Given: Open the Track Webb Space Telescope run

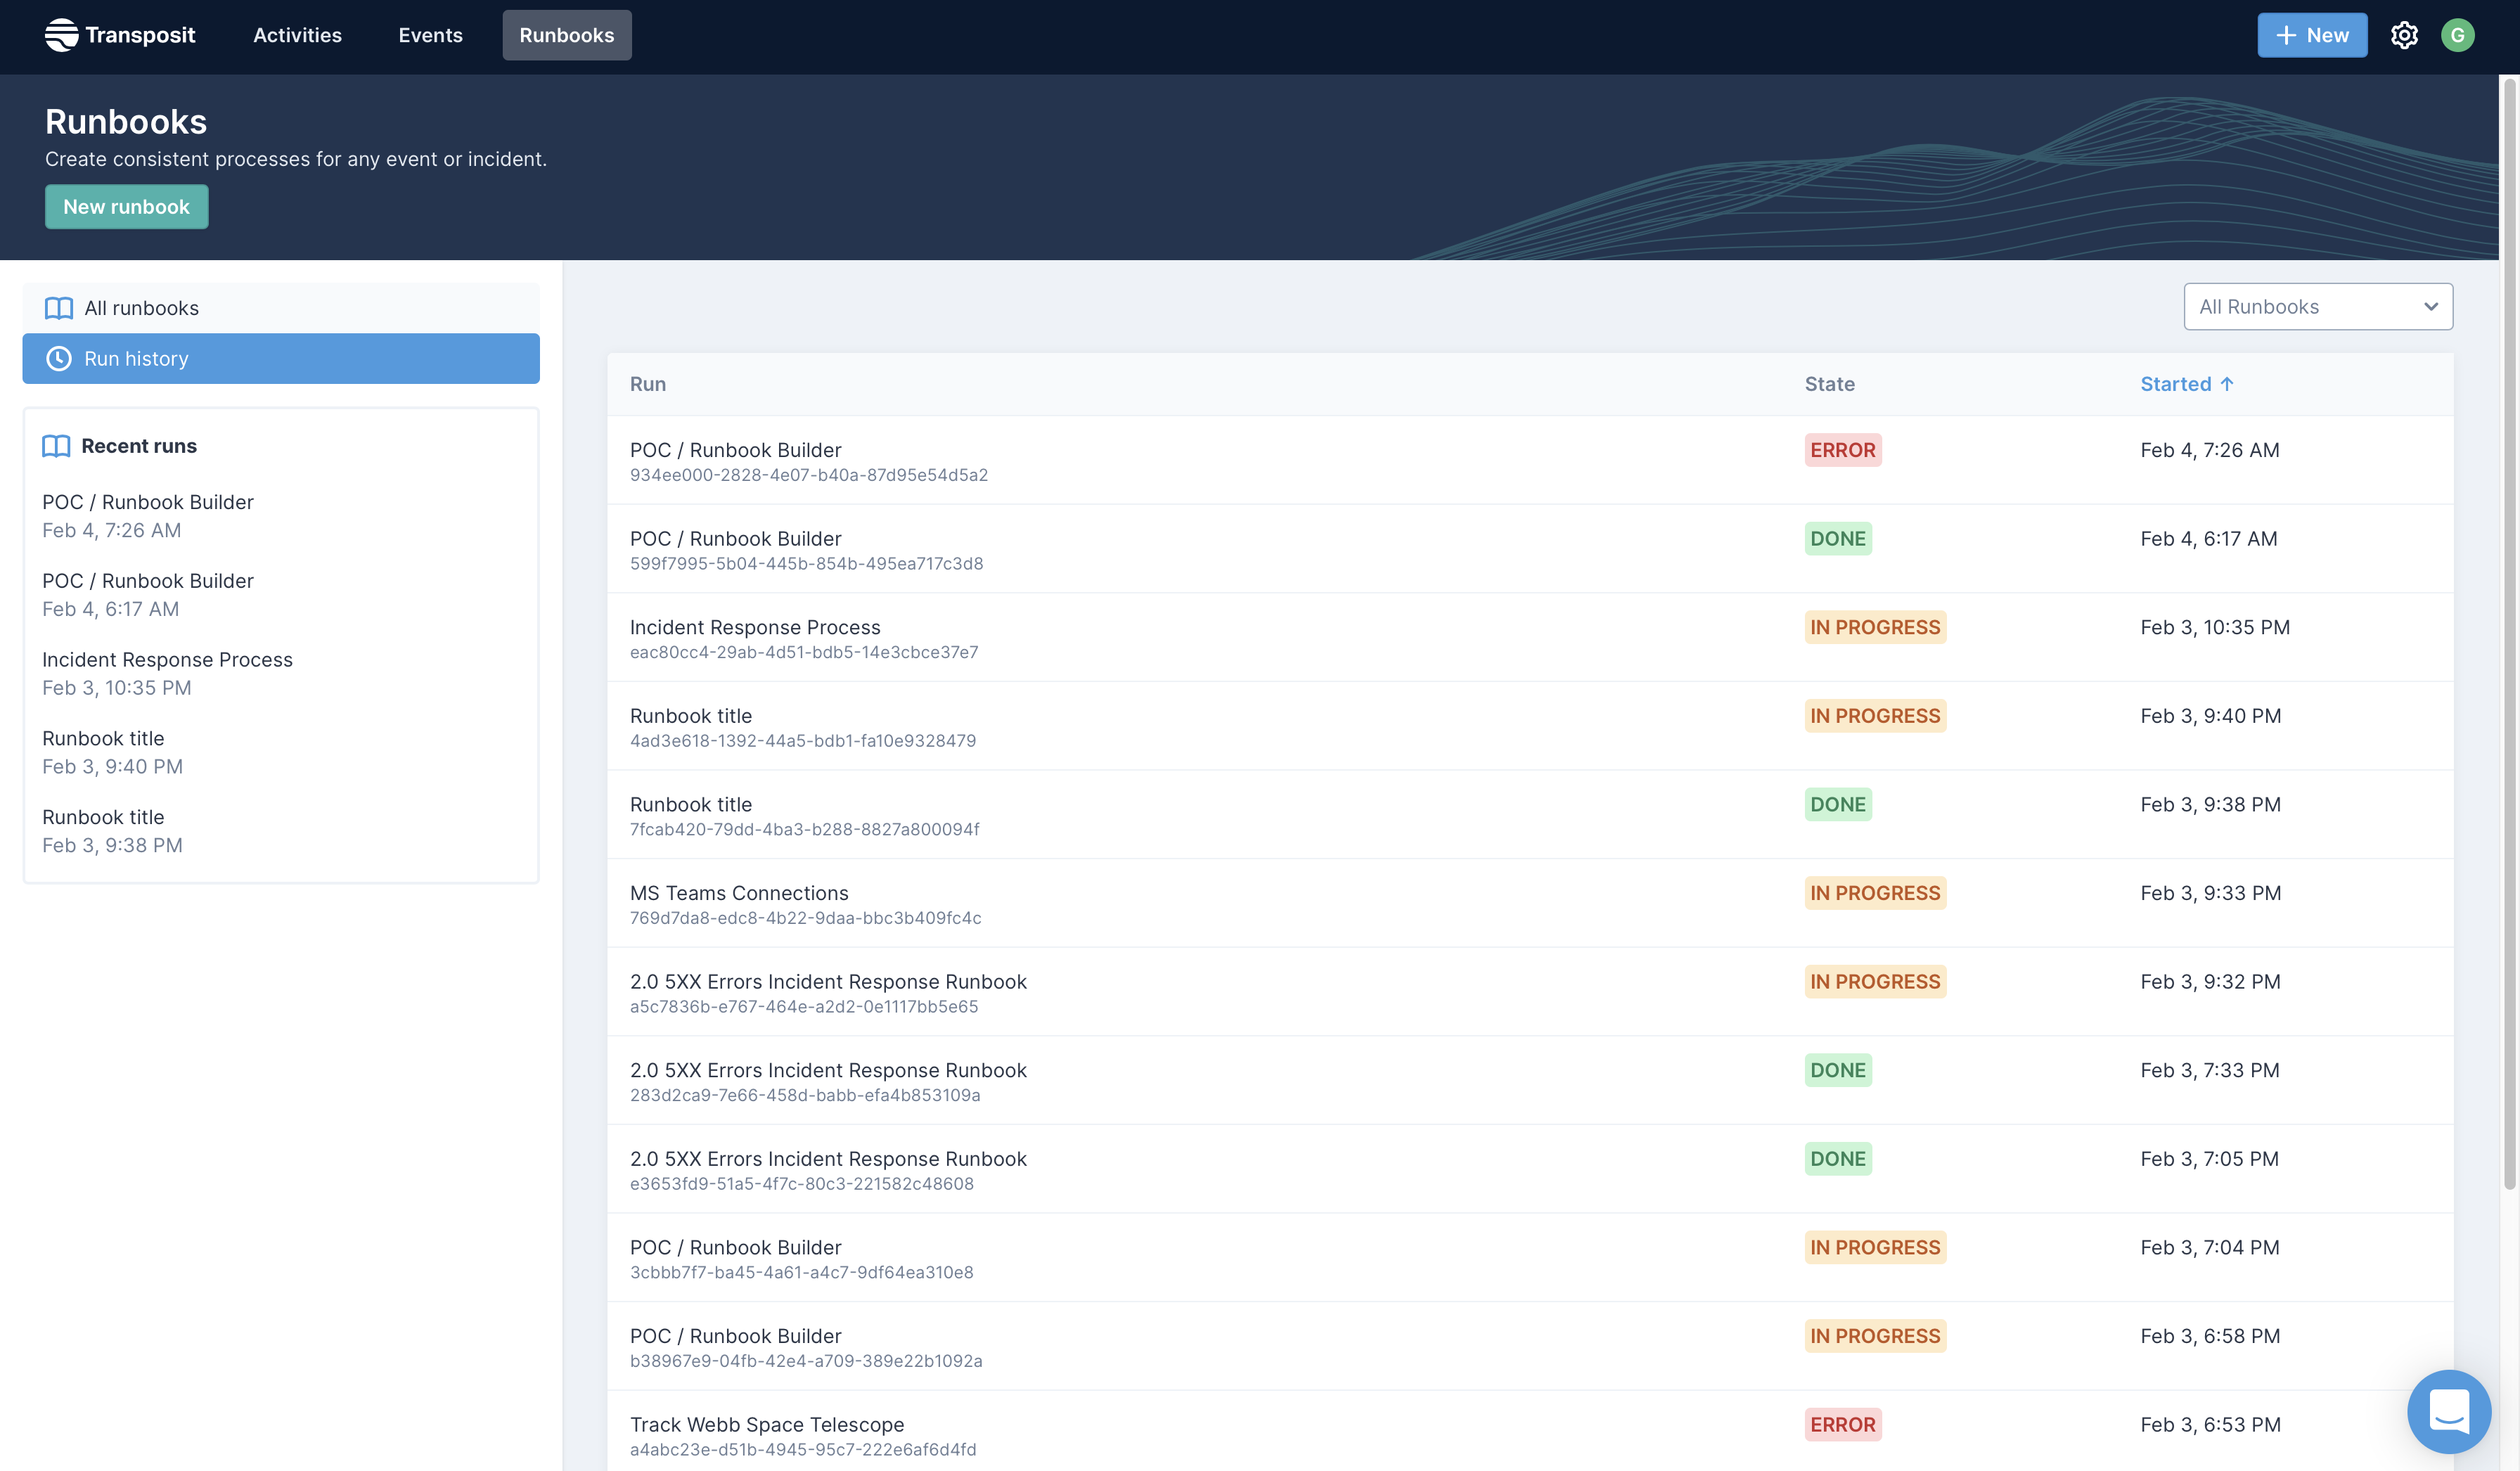Looking at the screenshot, I should [766, 1424].
